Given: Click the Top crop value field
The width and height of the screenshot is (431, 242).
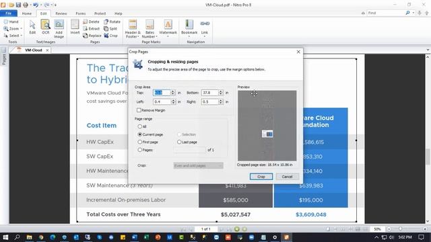Looking at the screenshot, I should pos(162,93).
